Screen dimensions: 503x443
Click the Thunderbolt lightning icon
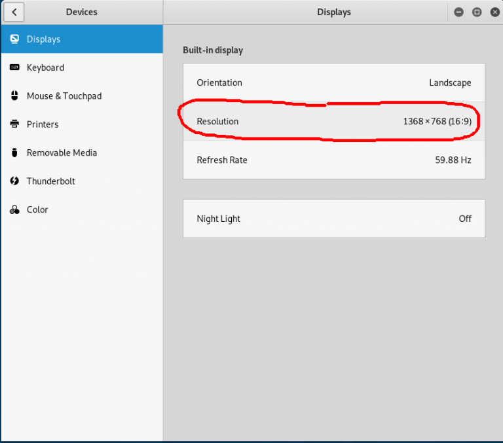click(14, 181)
